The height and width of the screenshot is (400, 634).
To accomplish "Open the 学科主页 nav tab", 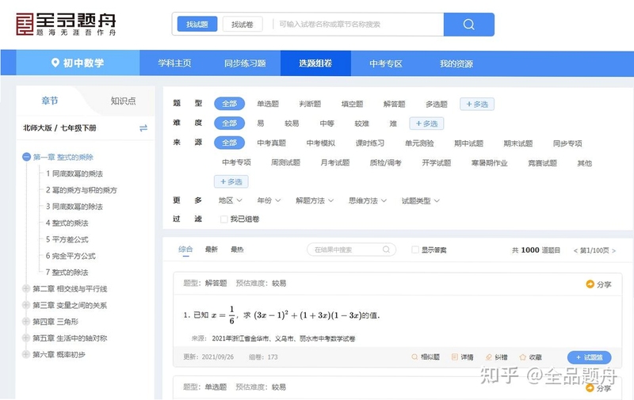I will click(174, 63).
